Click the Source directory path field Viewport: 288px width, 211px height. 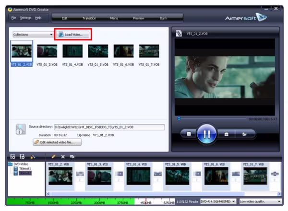click(109, 127)
